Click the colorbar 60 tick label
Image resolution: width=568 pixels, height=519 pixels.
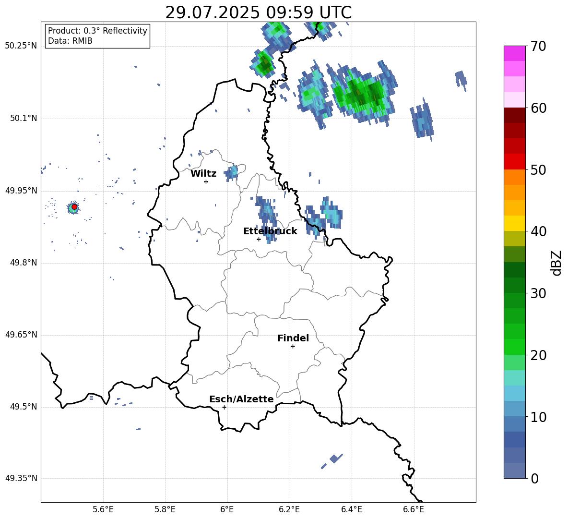point(538,108)
